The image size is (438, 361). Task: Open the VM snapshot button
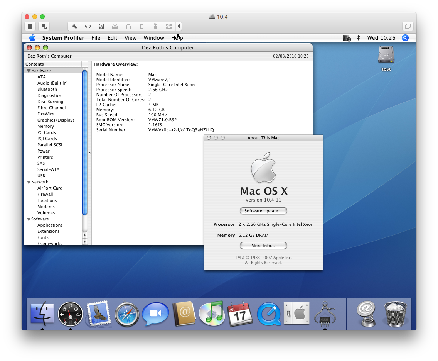pyautogui.click(x=44, y=26)
